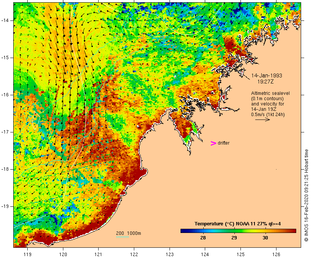Screen dimensions: 311x258
Task: Click the '29' temperature scale label
Action: tap(234, 238)
